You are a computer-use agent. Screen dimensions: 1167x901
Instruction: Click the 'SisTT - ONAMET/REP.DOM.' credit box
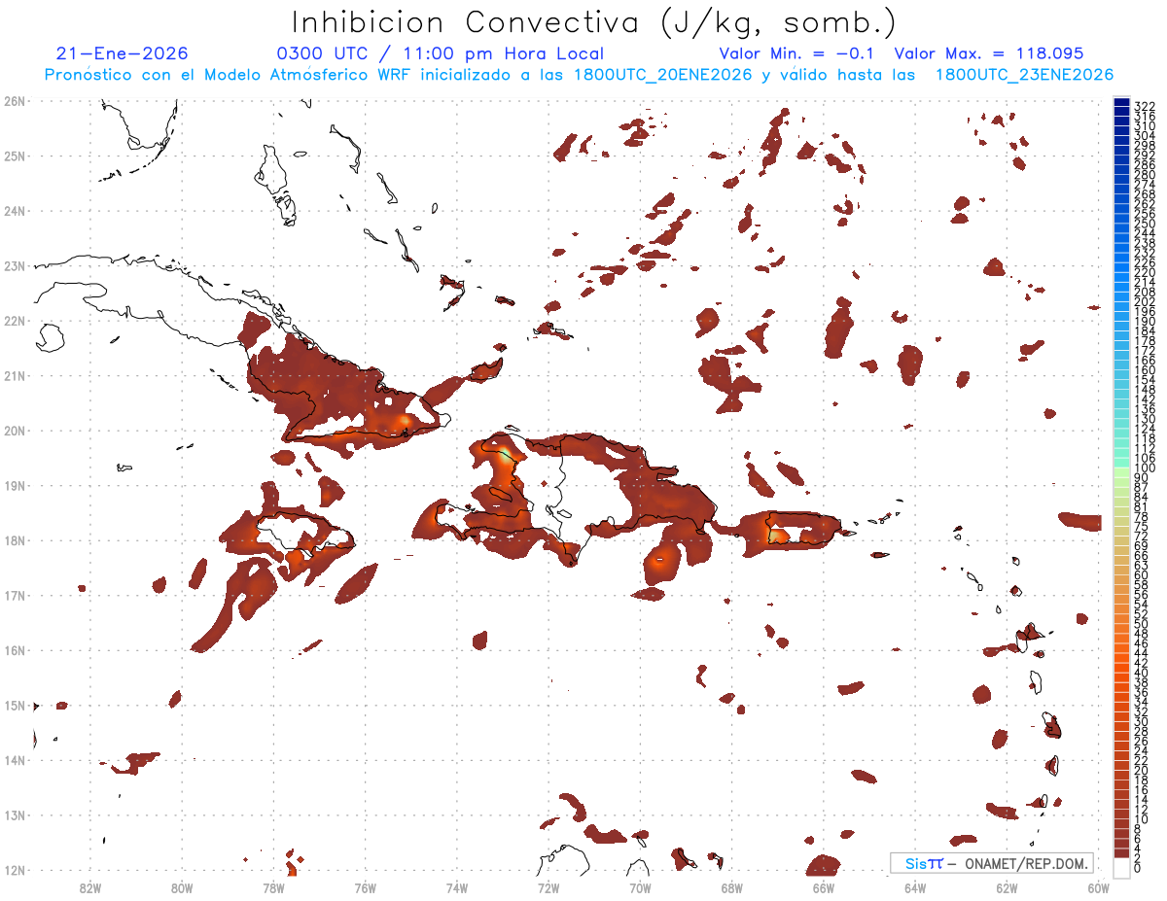tap(991, 863)
